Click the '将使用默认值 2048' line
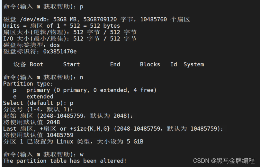The height and width of the screenshot is (167, 260). click(31, 122)
